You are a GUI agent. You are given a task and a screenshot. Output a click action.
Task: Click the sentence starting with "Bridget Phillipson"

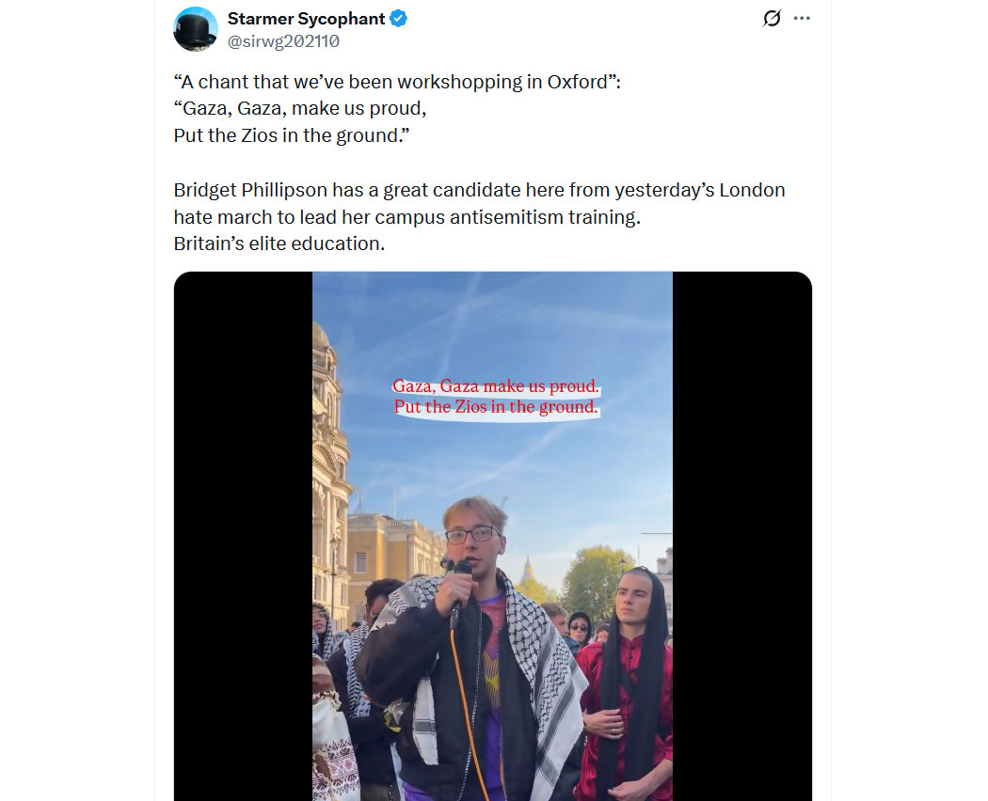click(479, 190)
